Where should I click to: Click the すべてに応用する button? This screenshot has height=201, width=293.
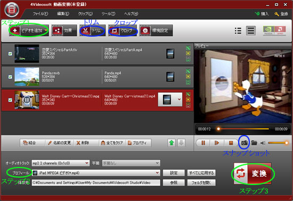pyautogui.click(x=201, y=173)
